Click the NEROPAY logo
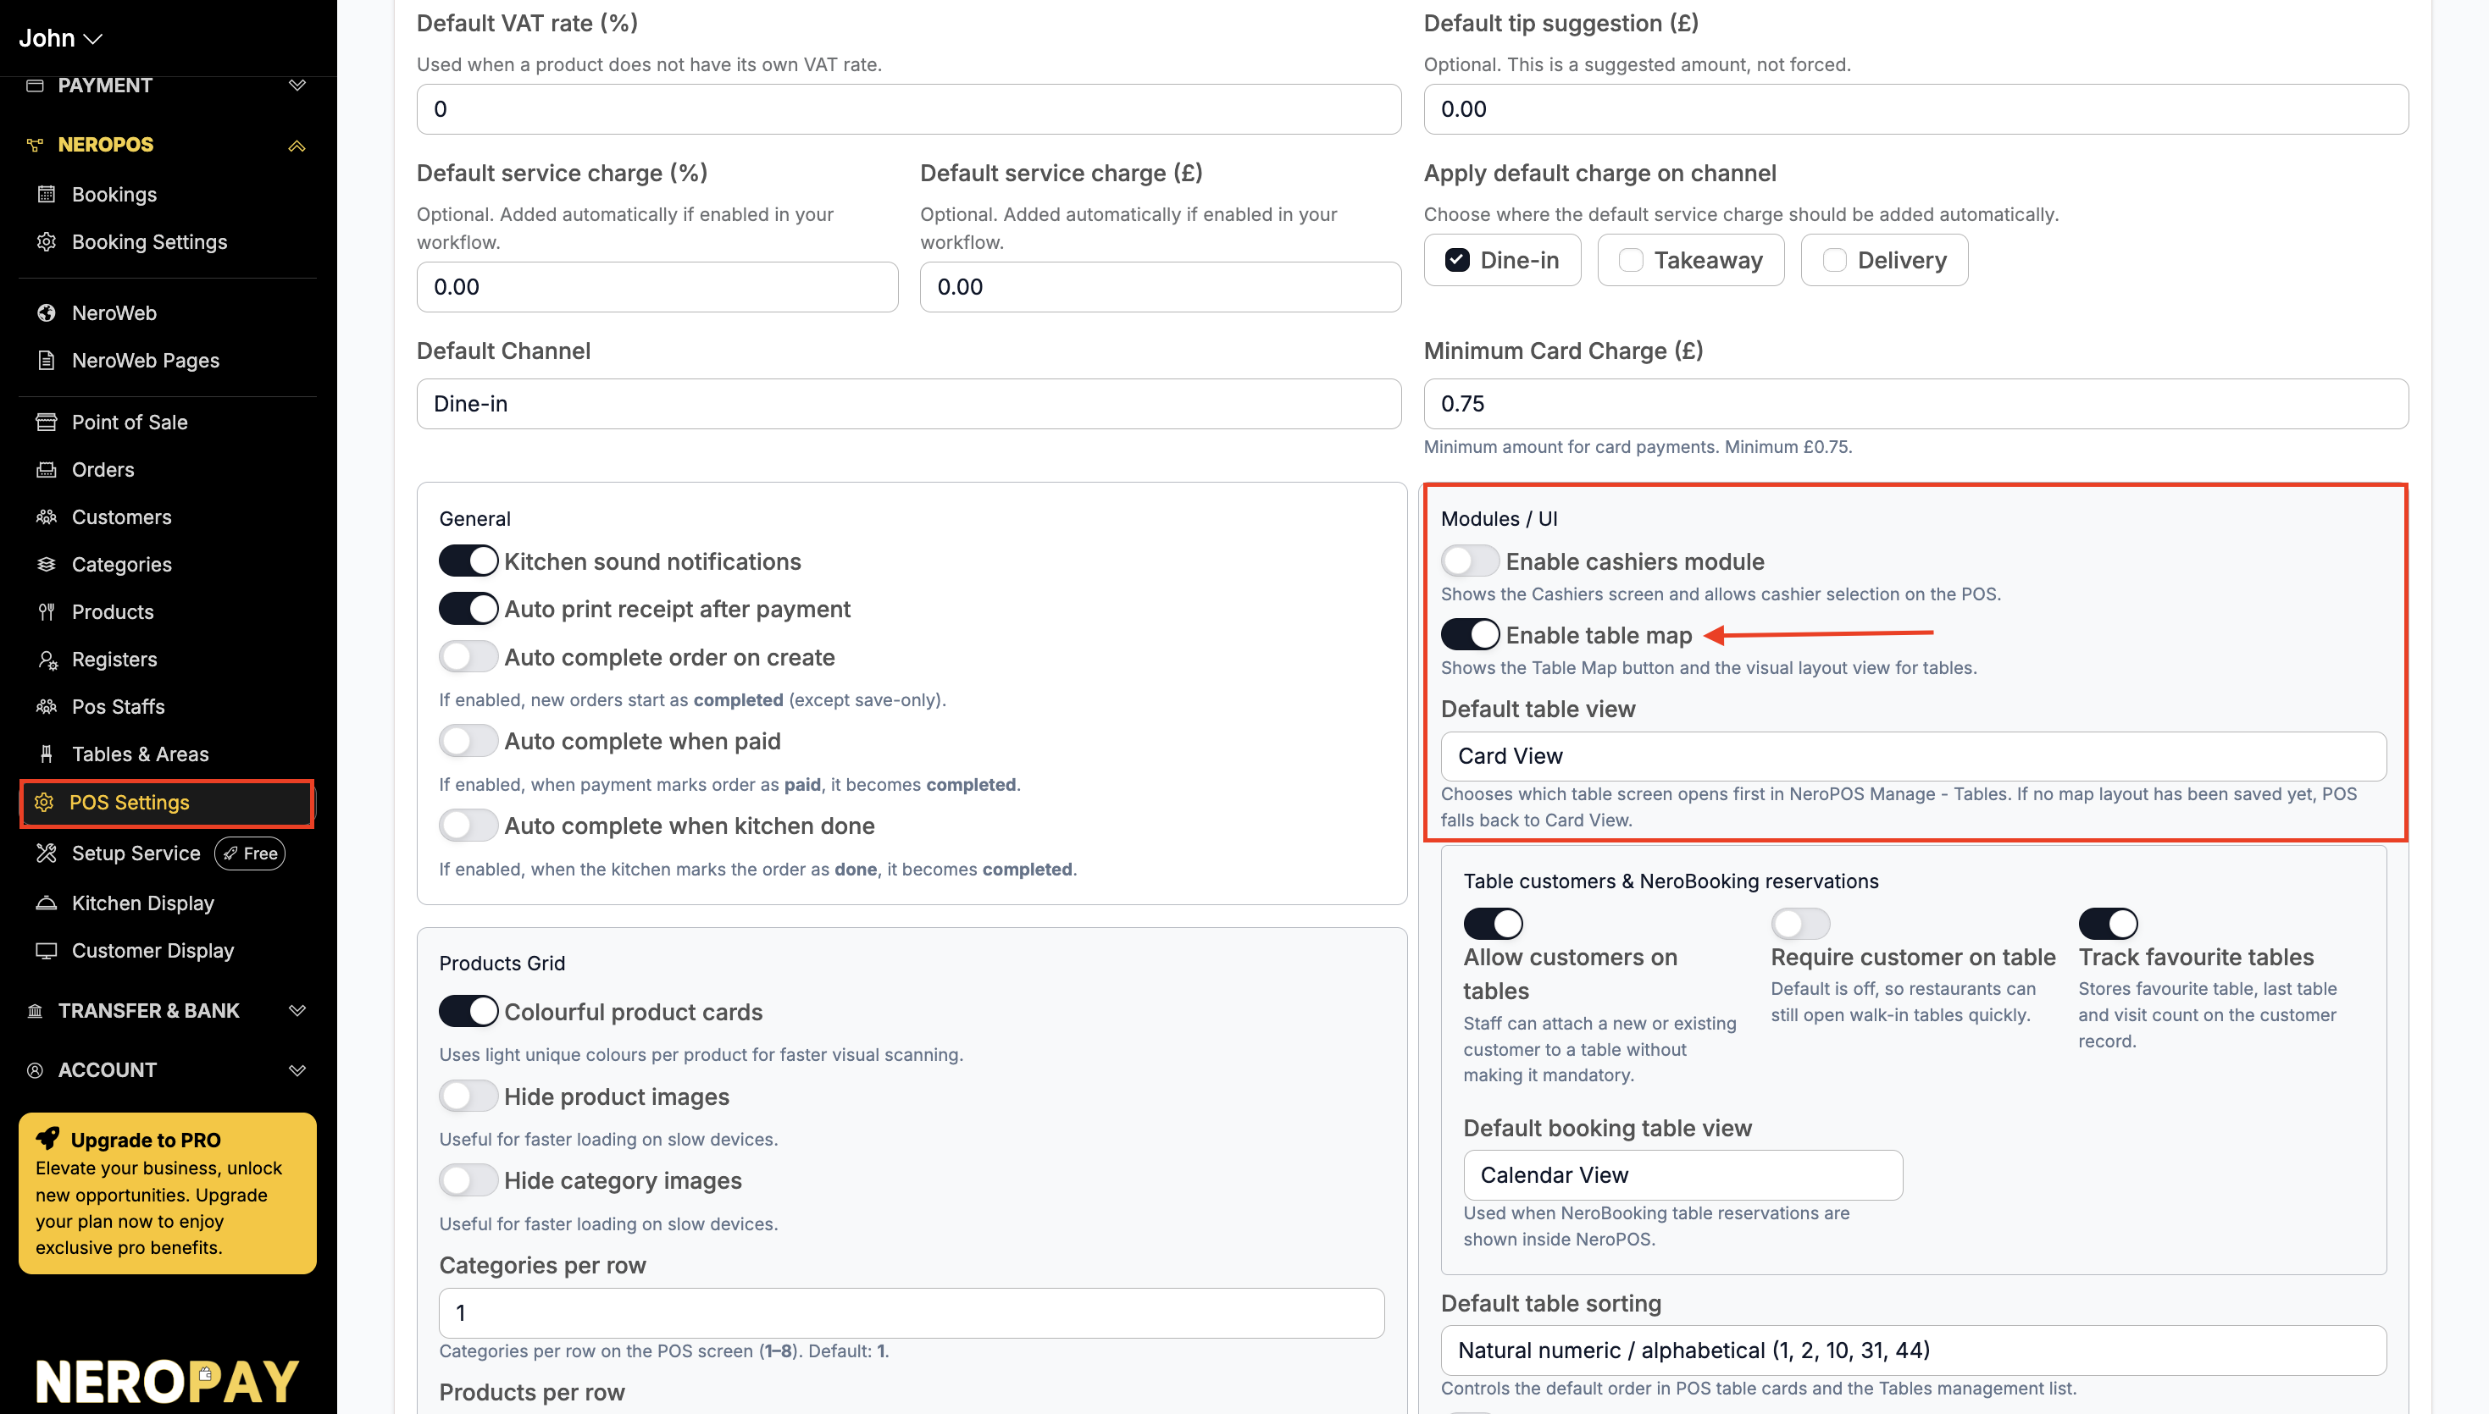2489x1414 pixels. (x=167, y=1381)
